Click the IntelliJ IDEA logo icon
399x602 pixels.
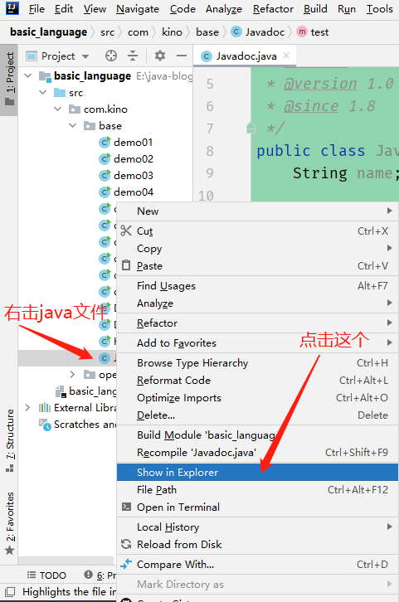[12, 7]
